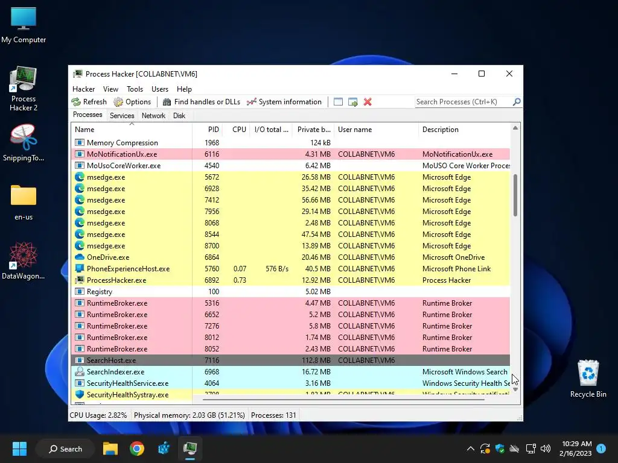The height and width of the screenshot is (463, 618).
Task: Click the OneDrive.exe cloud icon
Action: 80,257
